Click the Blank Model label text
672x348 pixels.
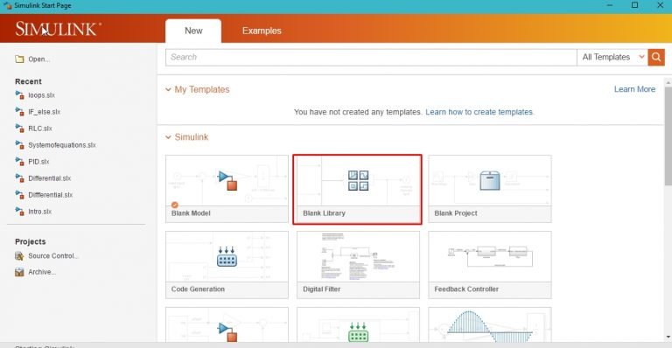(x=191, y=213)
